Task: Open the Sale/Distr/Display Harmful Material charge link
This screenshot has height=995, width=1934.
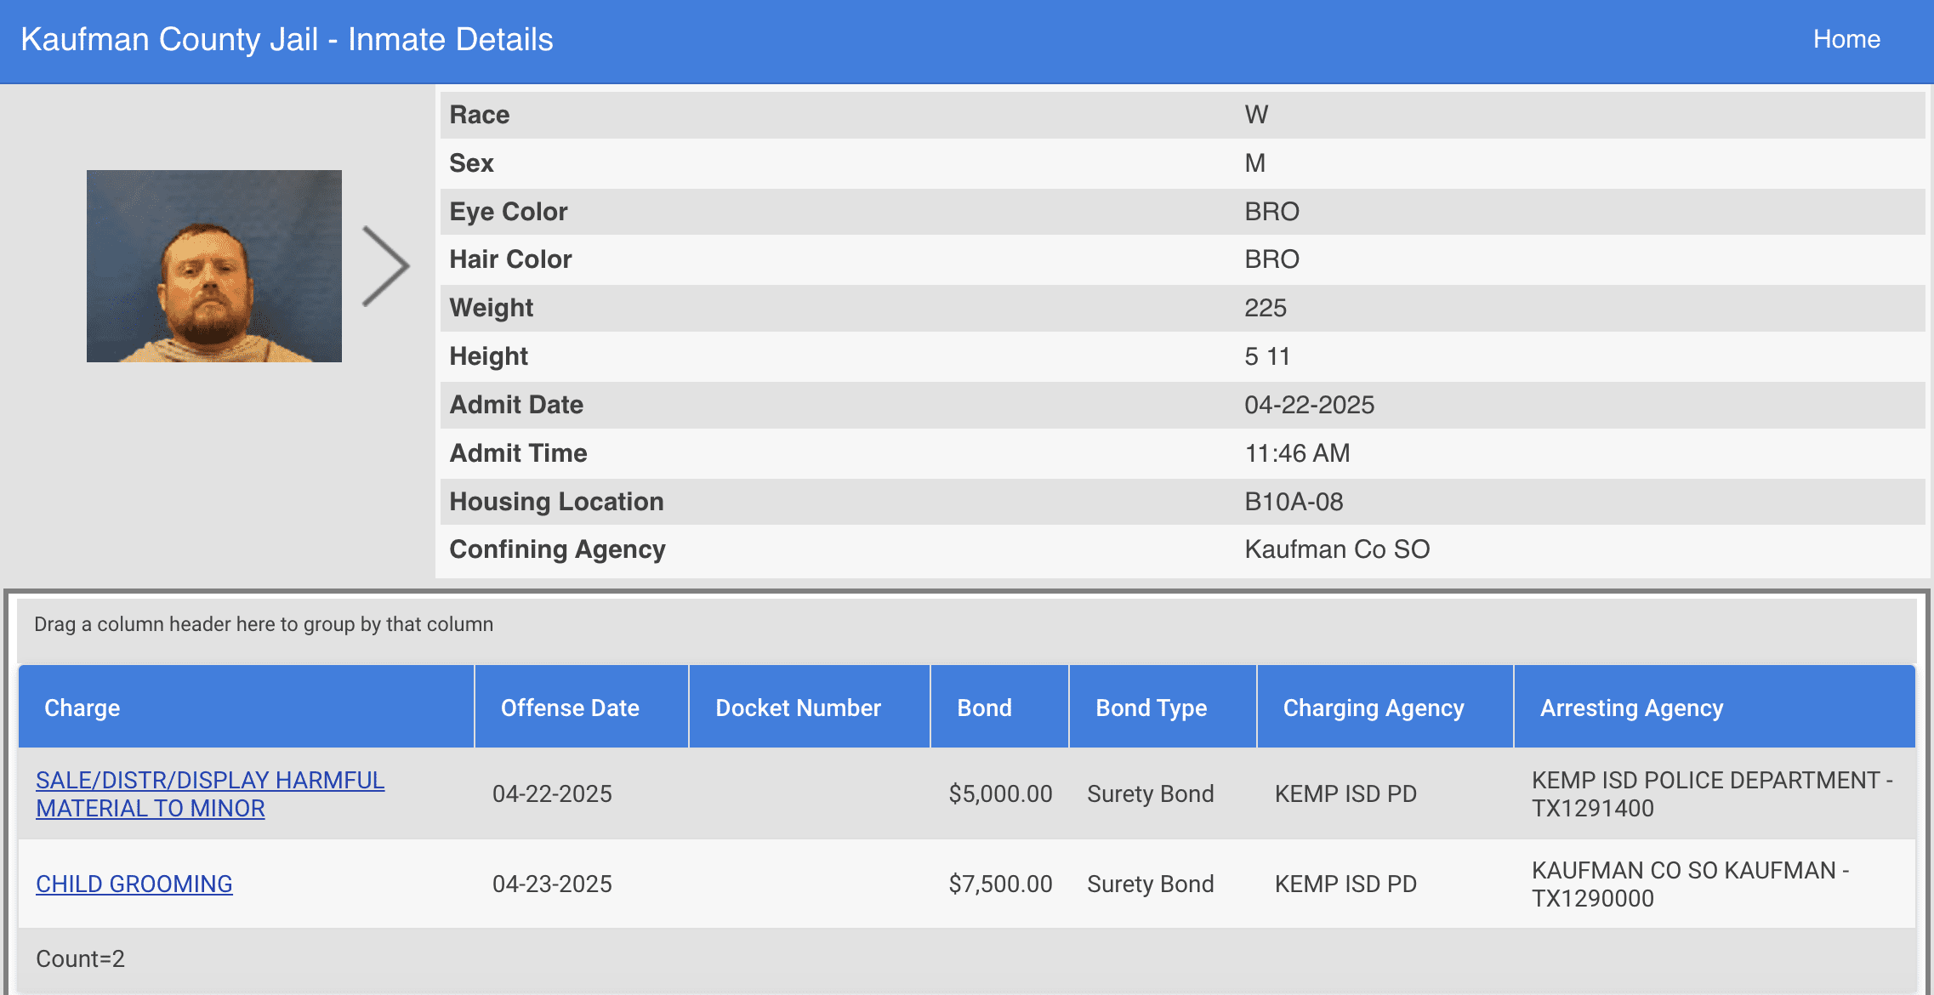Action: (209, 793)
